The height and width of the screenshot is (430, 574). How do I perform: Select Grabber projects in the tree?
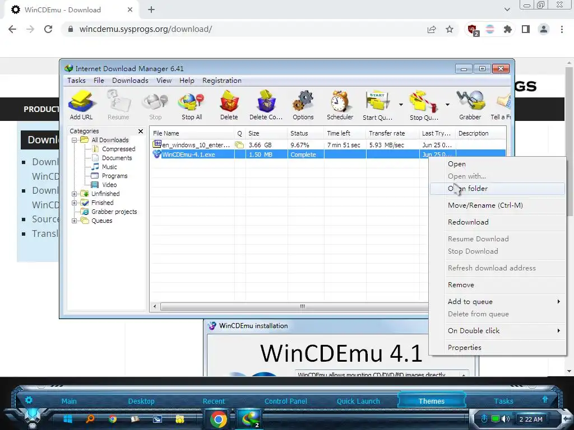[114, 212]
